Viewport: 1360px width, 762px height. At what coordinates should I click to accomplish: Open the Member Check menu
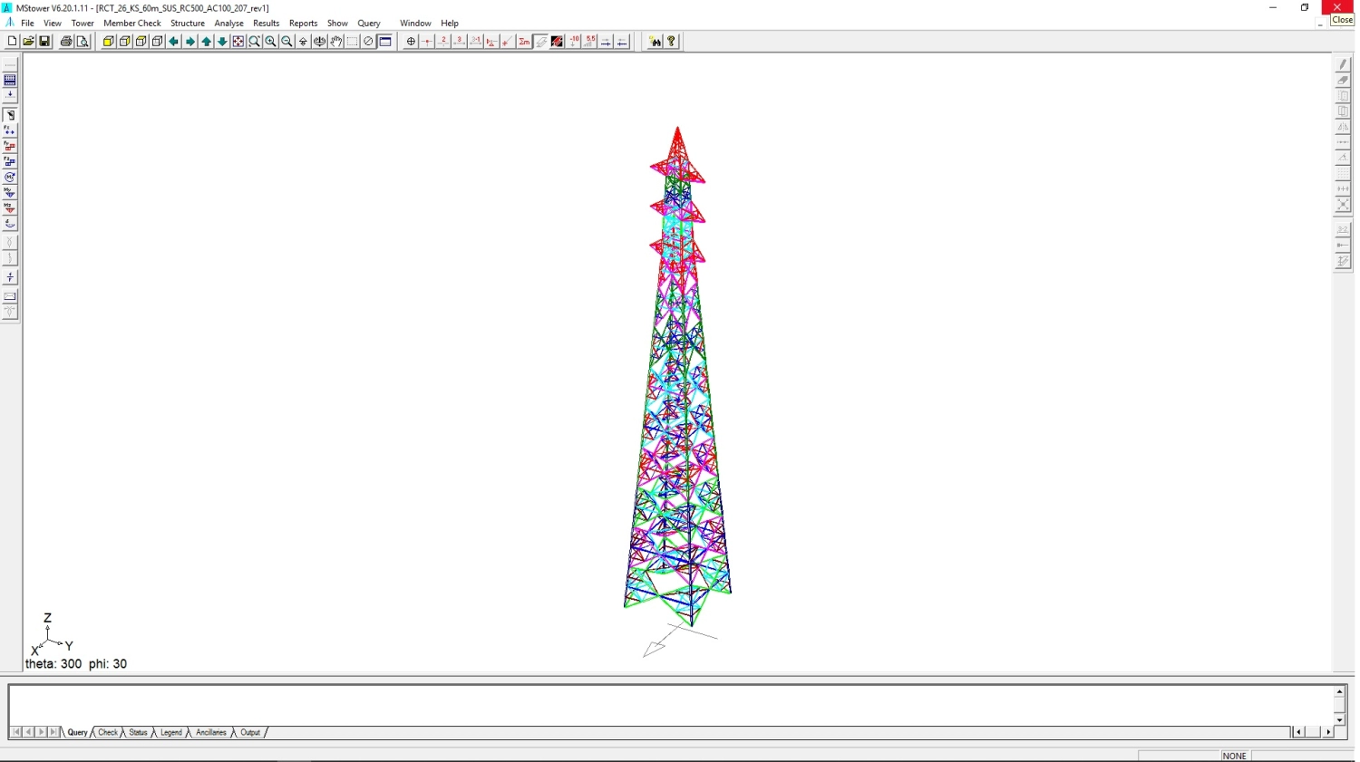tap(132, 23)
